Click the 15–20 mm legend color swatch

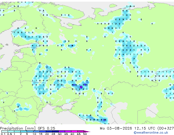pyautogui.click(x=43, y=131)
